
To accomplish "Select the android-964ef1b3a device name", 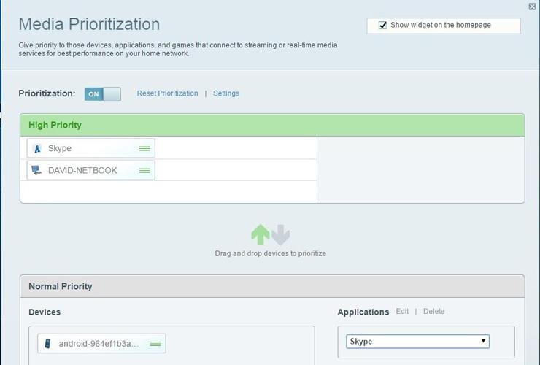I will coord(99,343).
